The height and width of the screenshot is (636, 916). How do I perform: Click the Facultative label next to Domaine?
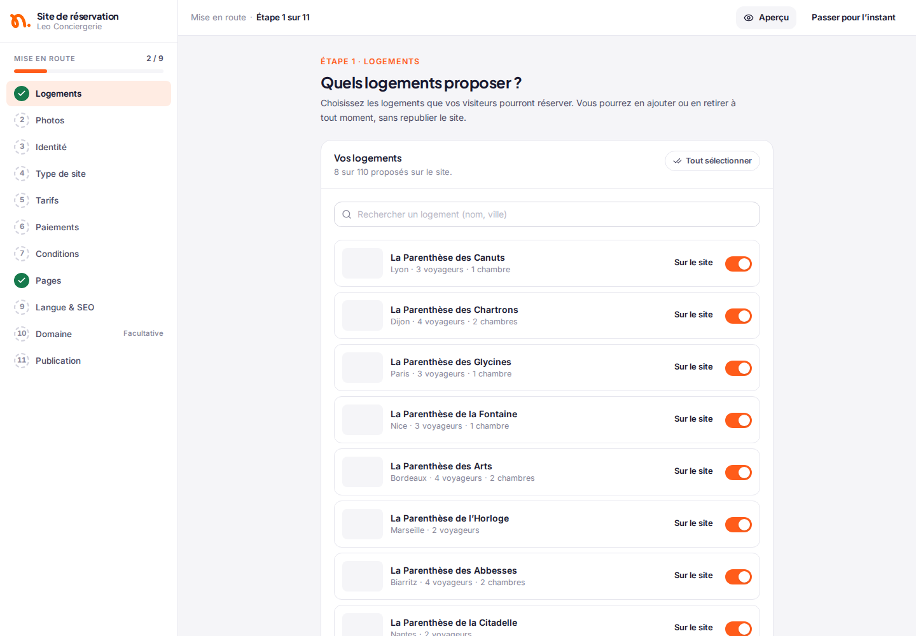click(143, 333)
